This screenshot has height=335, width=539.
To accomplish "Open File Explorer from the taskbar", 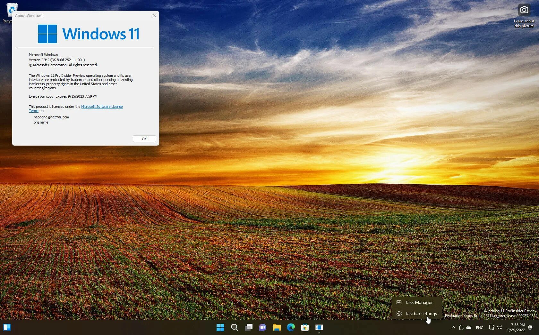I will pos(277,327).
